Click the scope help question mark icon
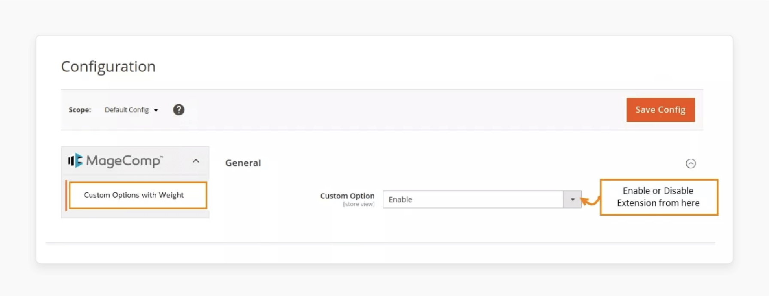Image resolution: width=769 pixels, height=296 pixels. point(179,110)
